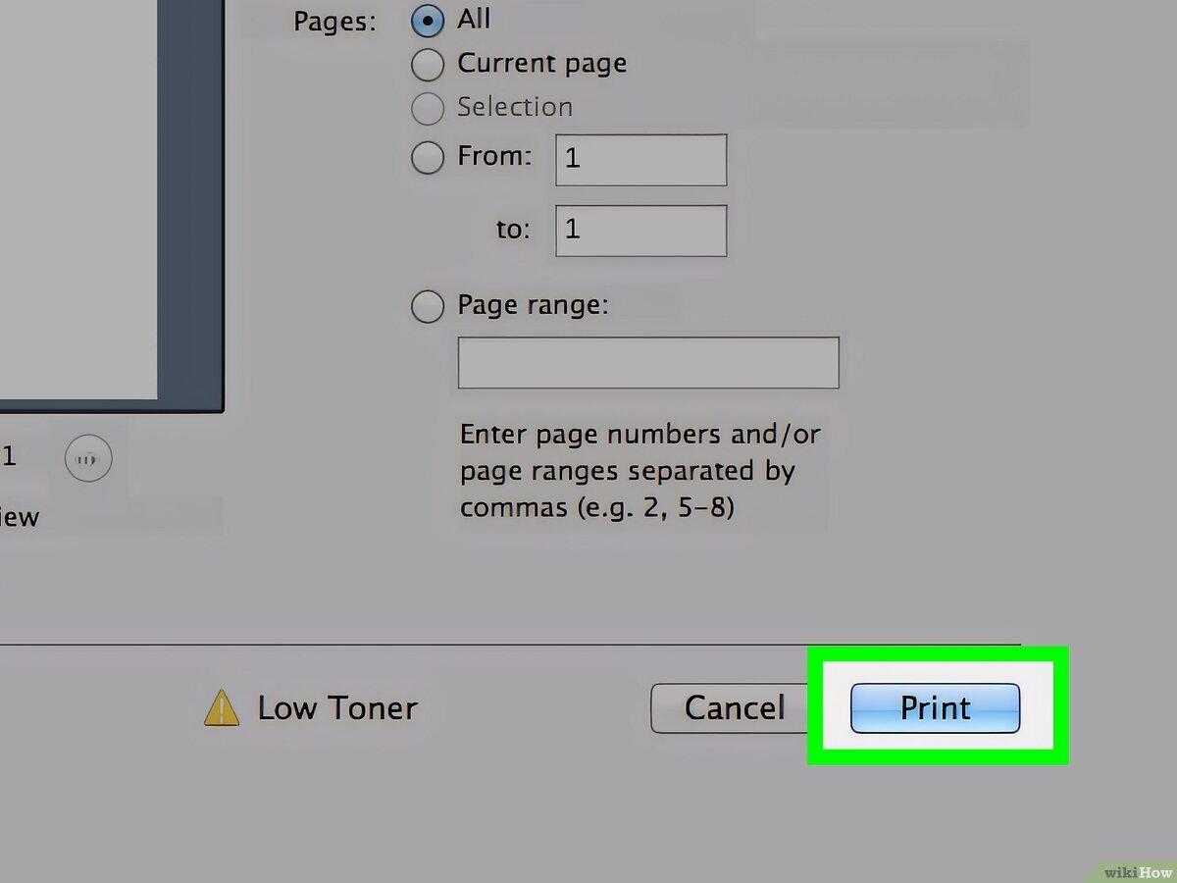Click inside the From page input field

pos(640,159)
